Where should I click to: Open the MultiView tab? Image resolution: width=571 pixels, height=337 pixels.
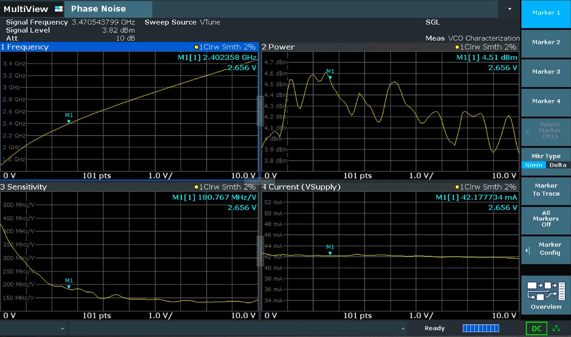click(x=26, y=9)
